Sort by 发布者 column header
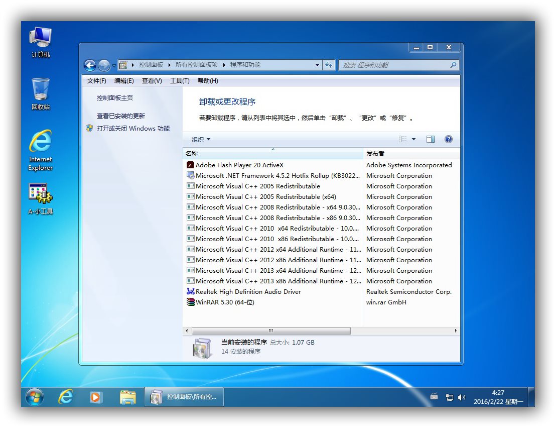556x428 pixels. click(411, 153)
